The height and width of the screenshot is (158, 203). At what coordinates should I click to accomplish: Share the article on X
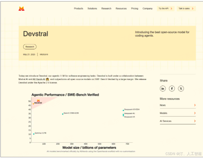click(x=181, y=88)
